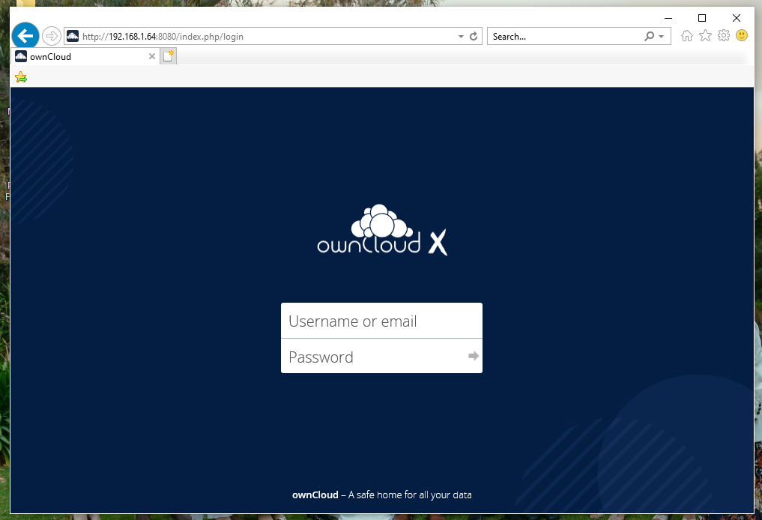Refresh the page with the reload icon
Image resolution: width=762 pixels, height=520 pixels.
coord(472,35)
